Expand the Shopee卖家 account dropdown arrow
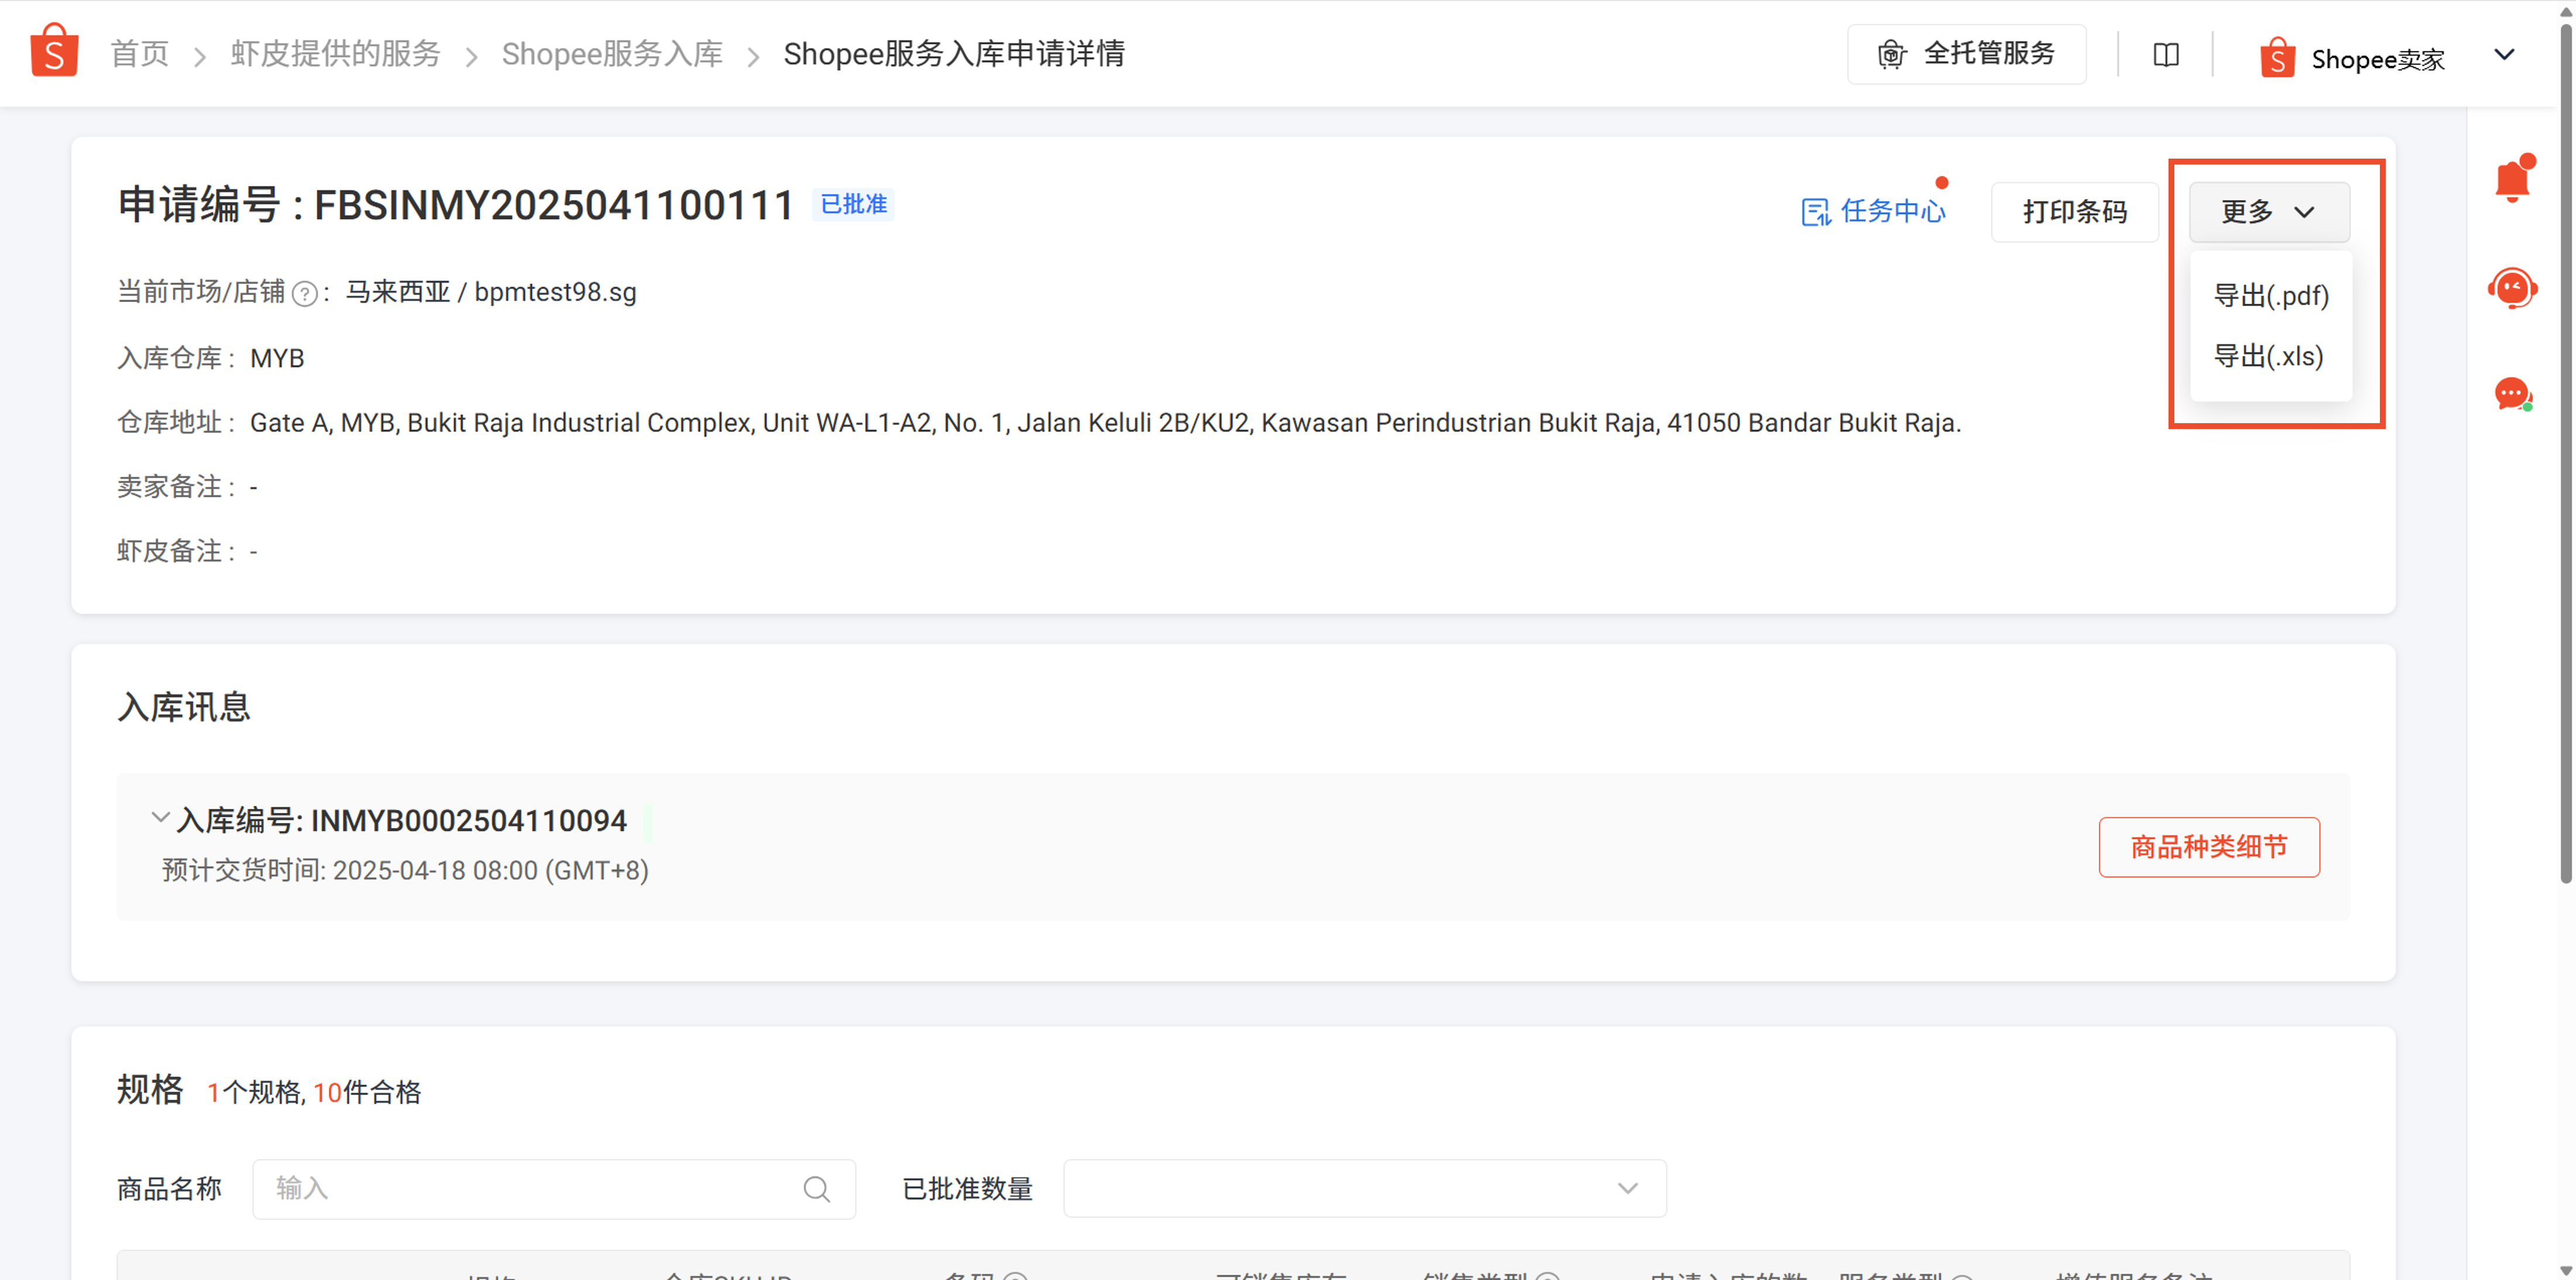 2504,55
